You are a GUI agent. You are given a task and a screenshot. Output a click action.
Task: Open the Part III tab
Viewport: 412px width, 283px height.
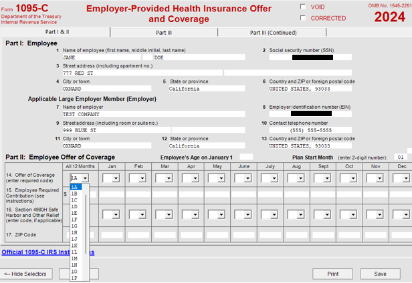[x=164, y=33]
